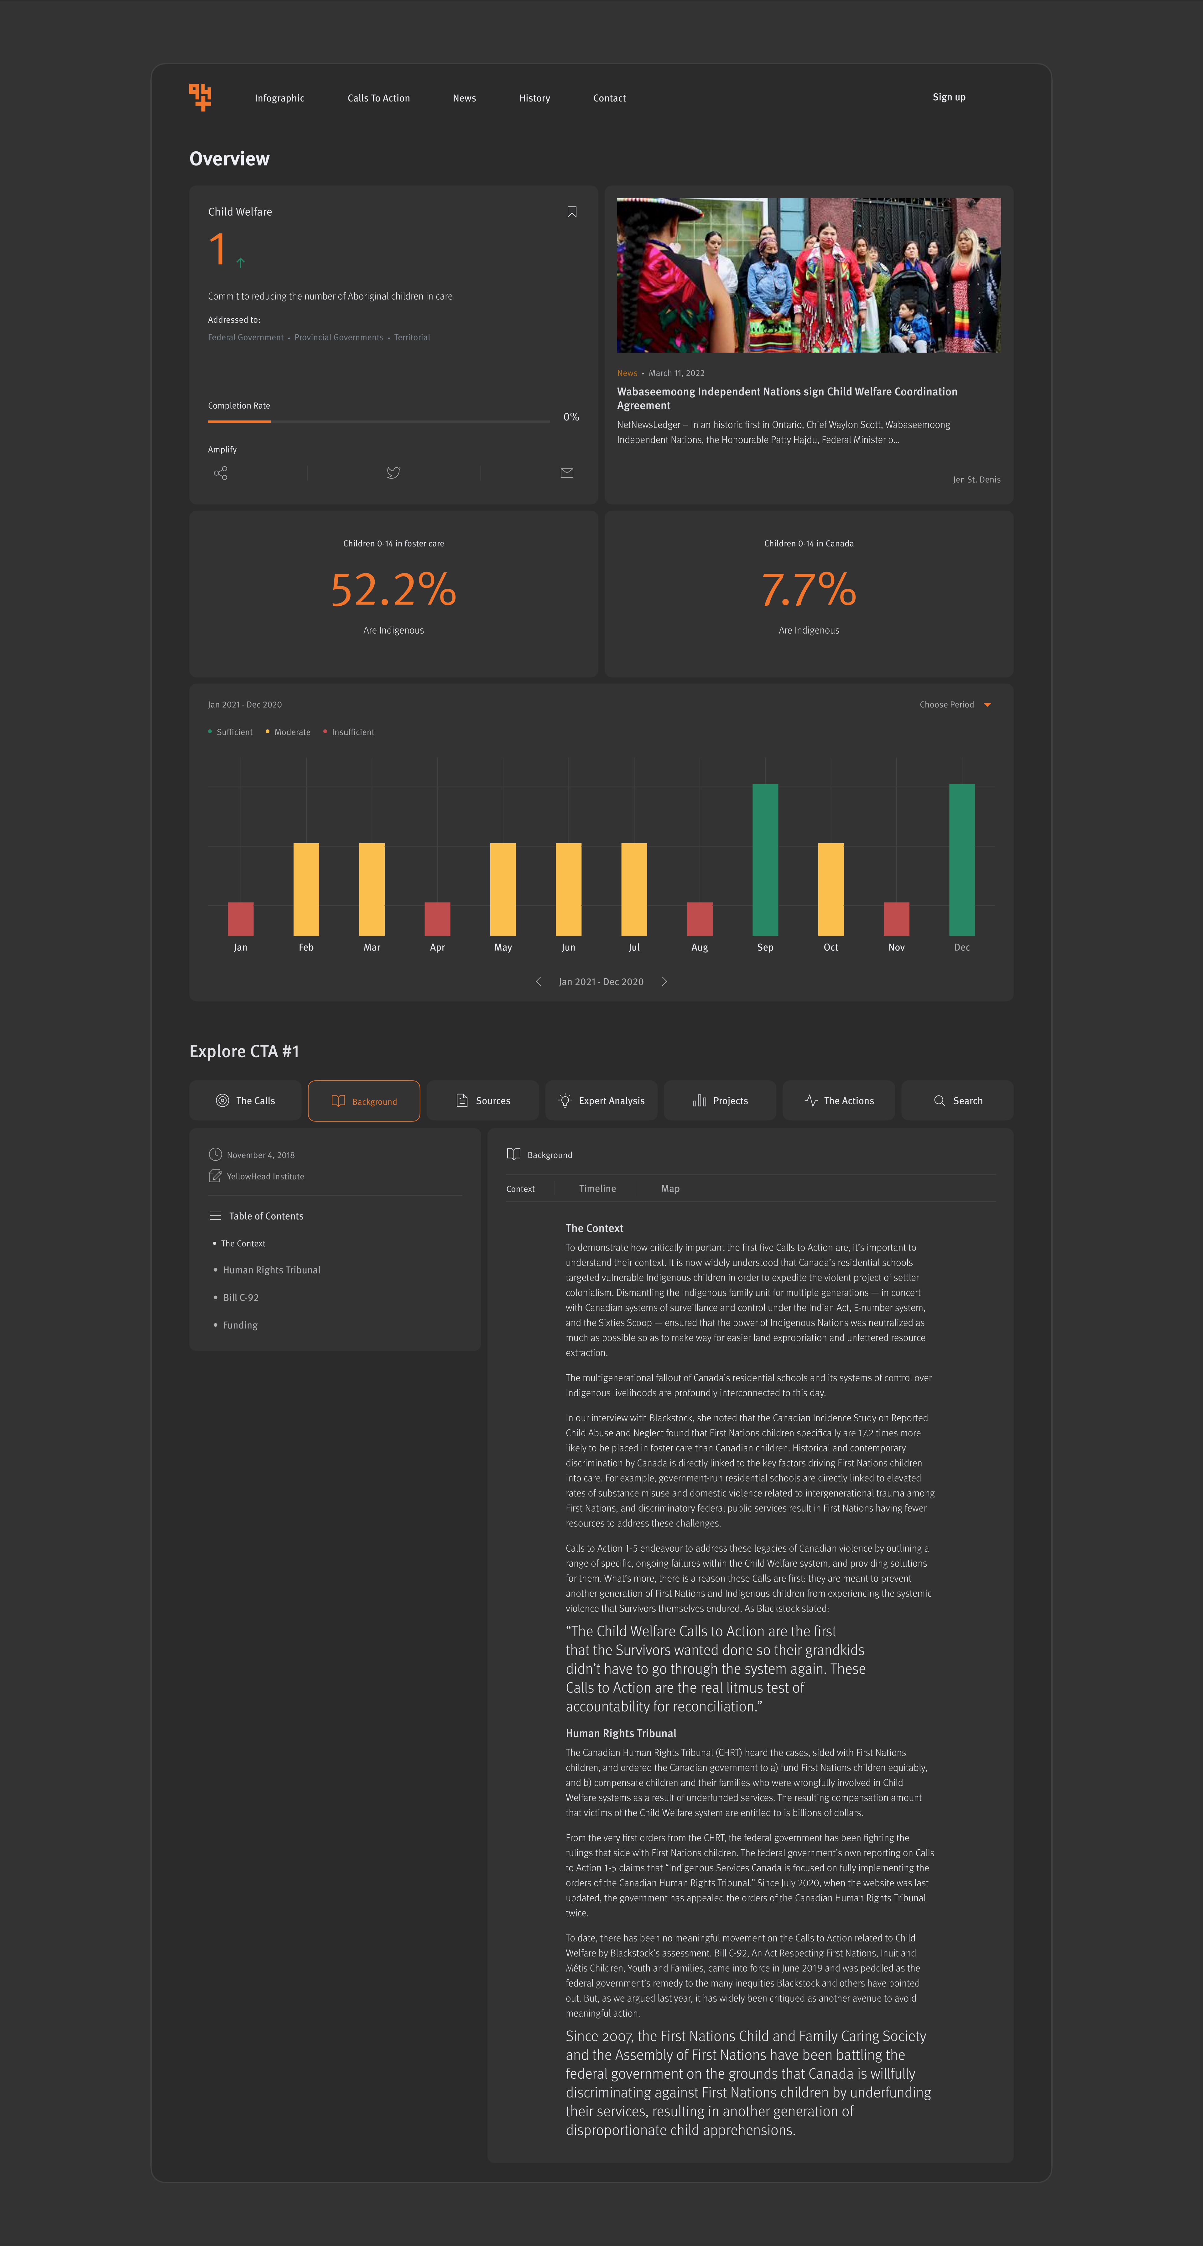The height and width of the screenshot is (2246, 1203).
Task: Click Federal Government addressee link
Action: pyautogui.click(x=246, y=337)
